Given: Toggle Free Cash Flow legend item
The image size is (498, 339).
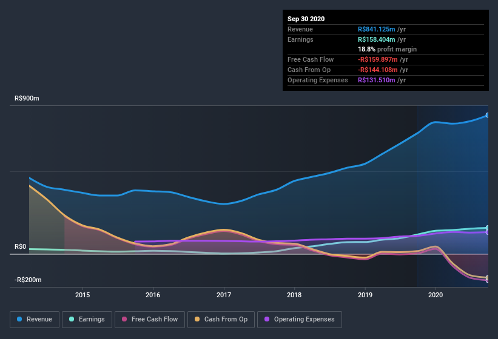Looking at the screenshot, I should pos(149,319).
